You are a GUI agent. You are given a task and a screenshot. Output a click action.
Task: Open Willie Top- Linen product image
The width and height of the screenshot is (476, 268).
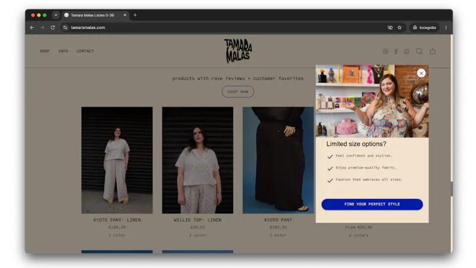click(198, 160)
